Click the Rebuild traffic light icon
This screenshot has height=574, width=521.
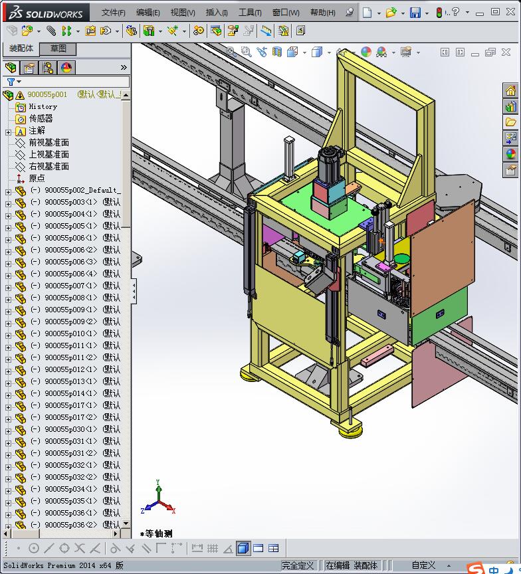(439, 13)
